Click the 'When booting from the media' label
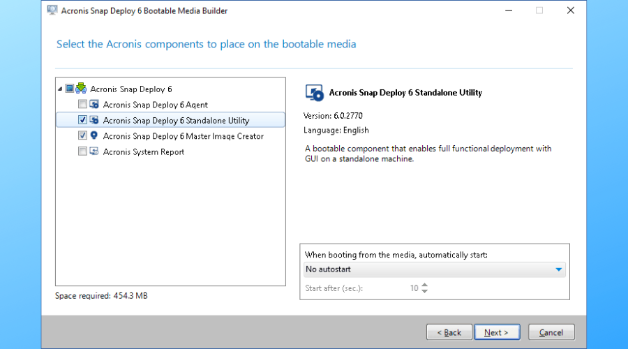The image size is (628, 349). (x=396, y=255)
